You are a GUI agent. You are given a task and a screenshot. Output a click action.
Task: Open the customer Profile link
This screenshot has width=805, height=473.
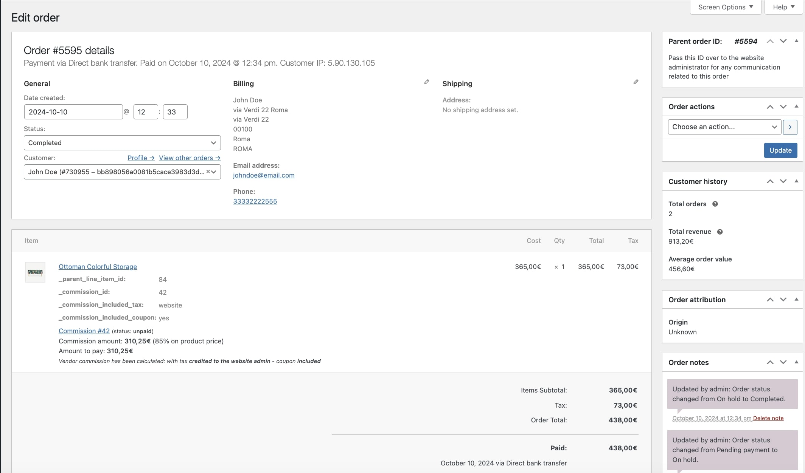[x=141, y=158]
